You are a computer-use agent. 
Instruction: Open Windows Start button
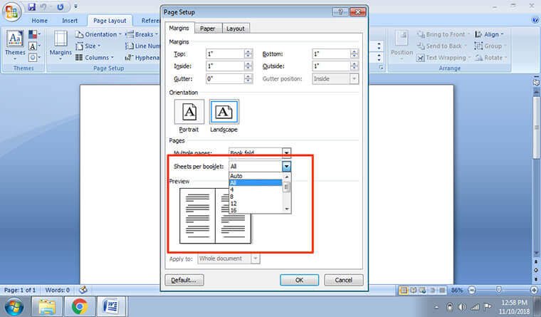(14, 306)
